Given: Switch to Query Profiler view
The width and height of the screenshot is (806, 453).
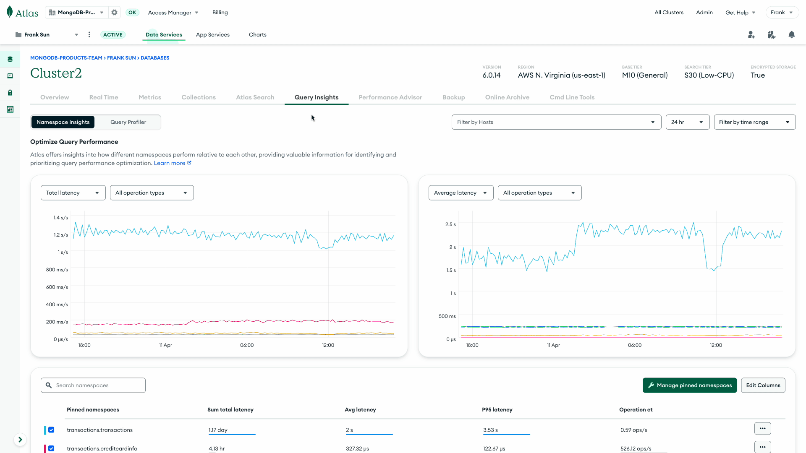Looking at the screenshot, I should 128,122.
